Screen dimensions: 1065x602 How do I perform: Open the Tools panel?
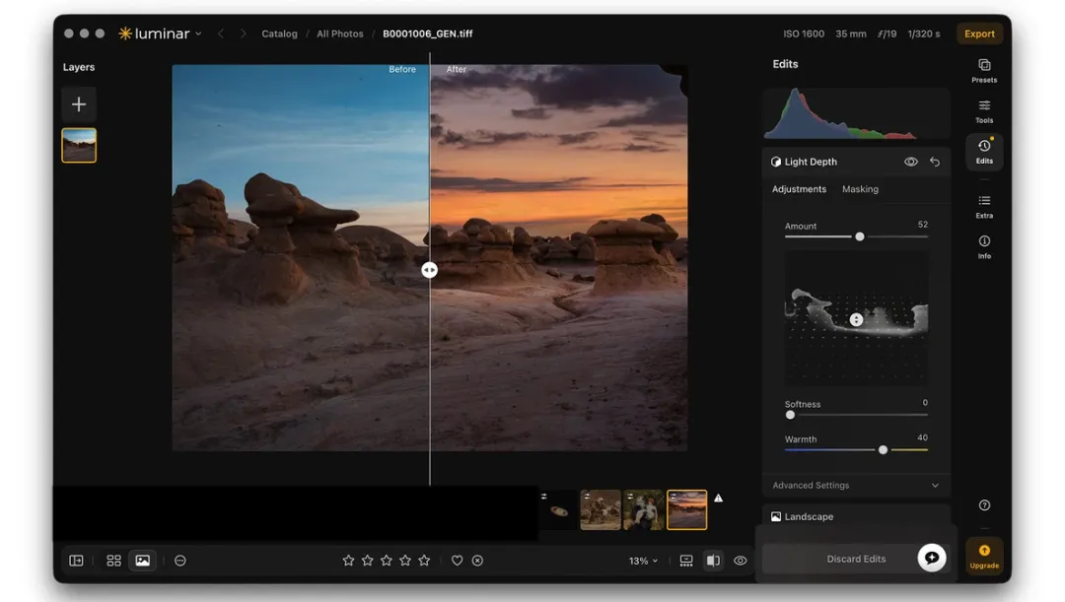[x=983, y=111]
